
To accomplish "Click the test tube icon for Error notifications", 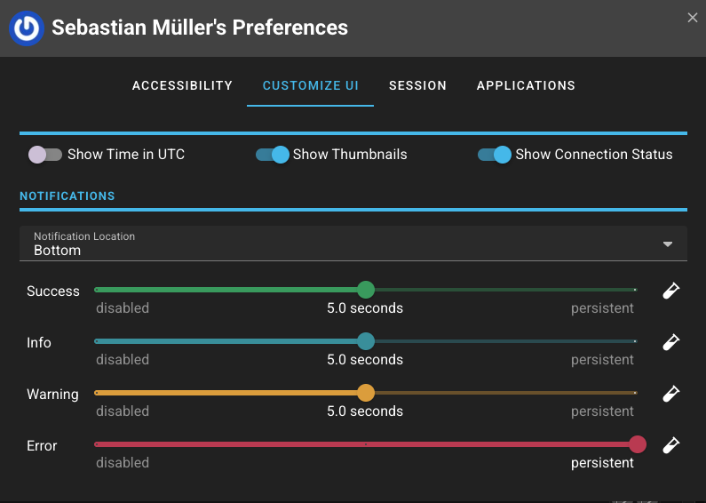I will point(671,445).
